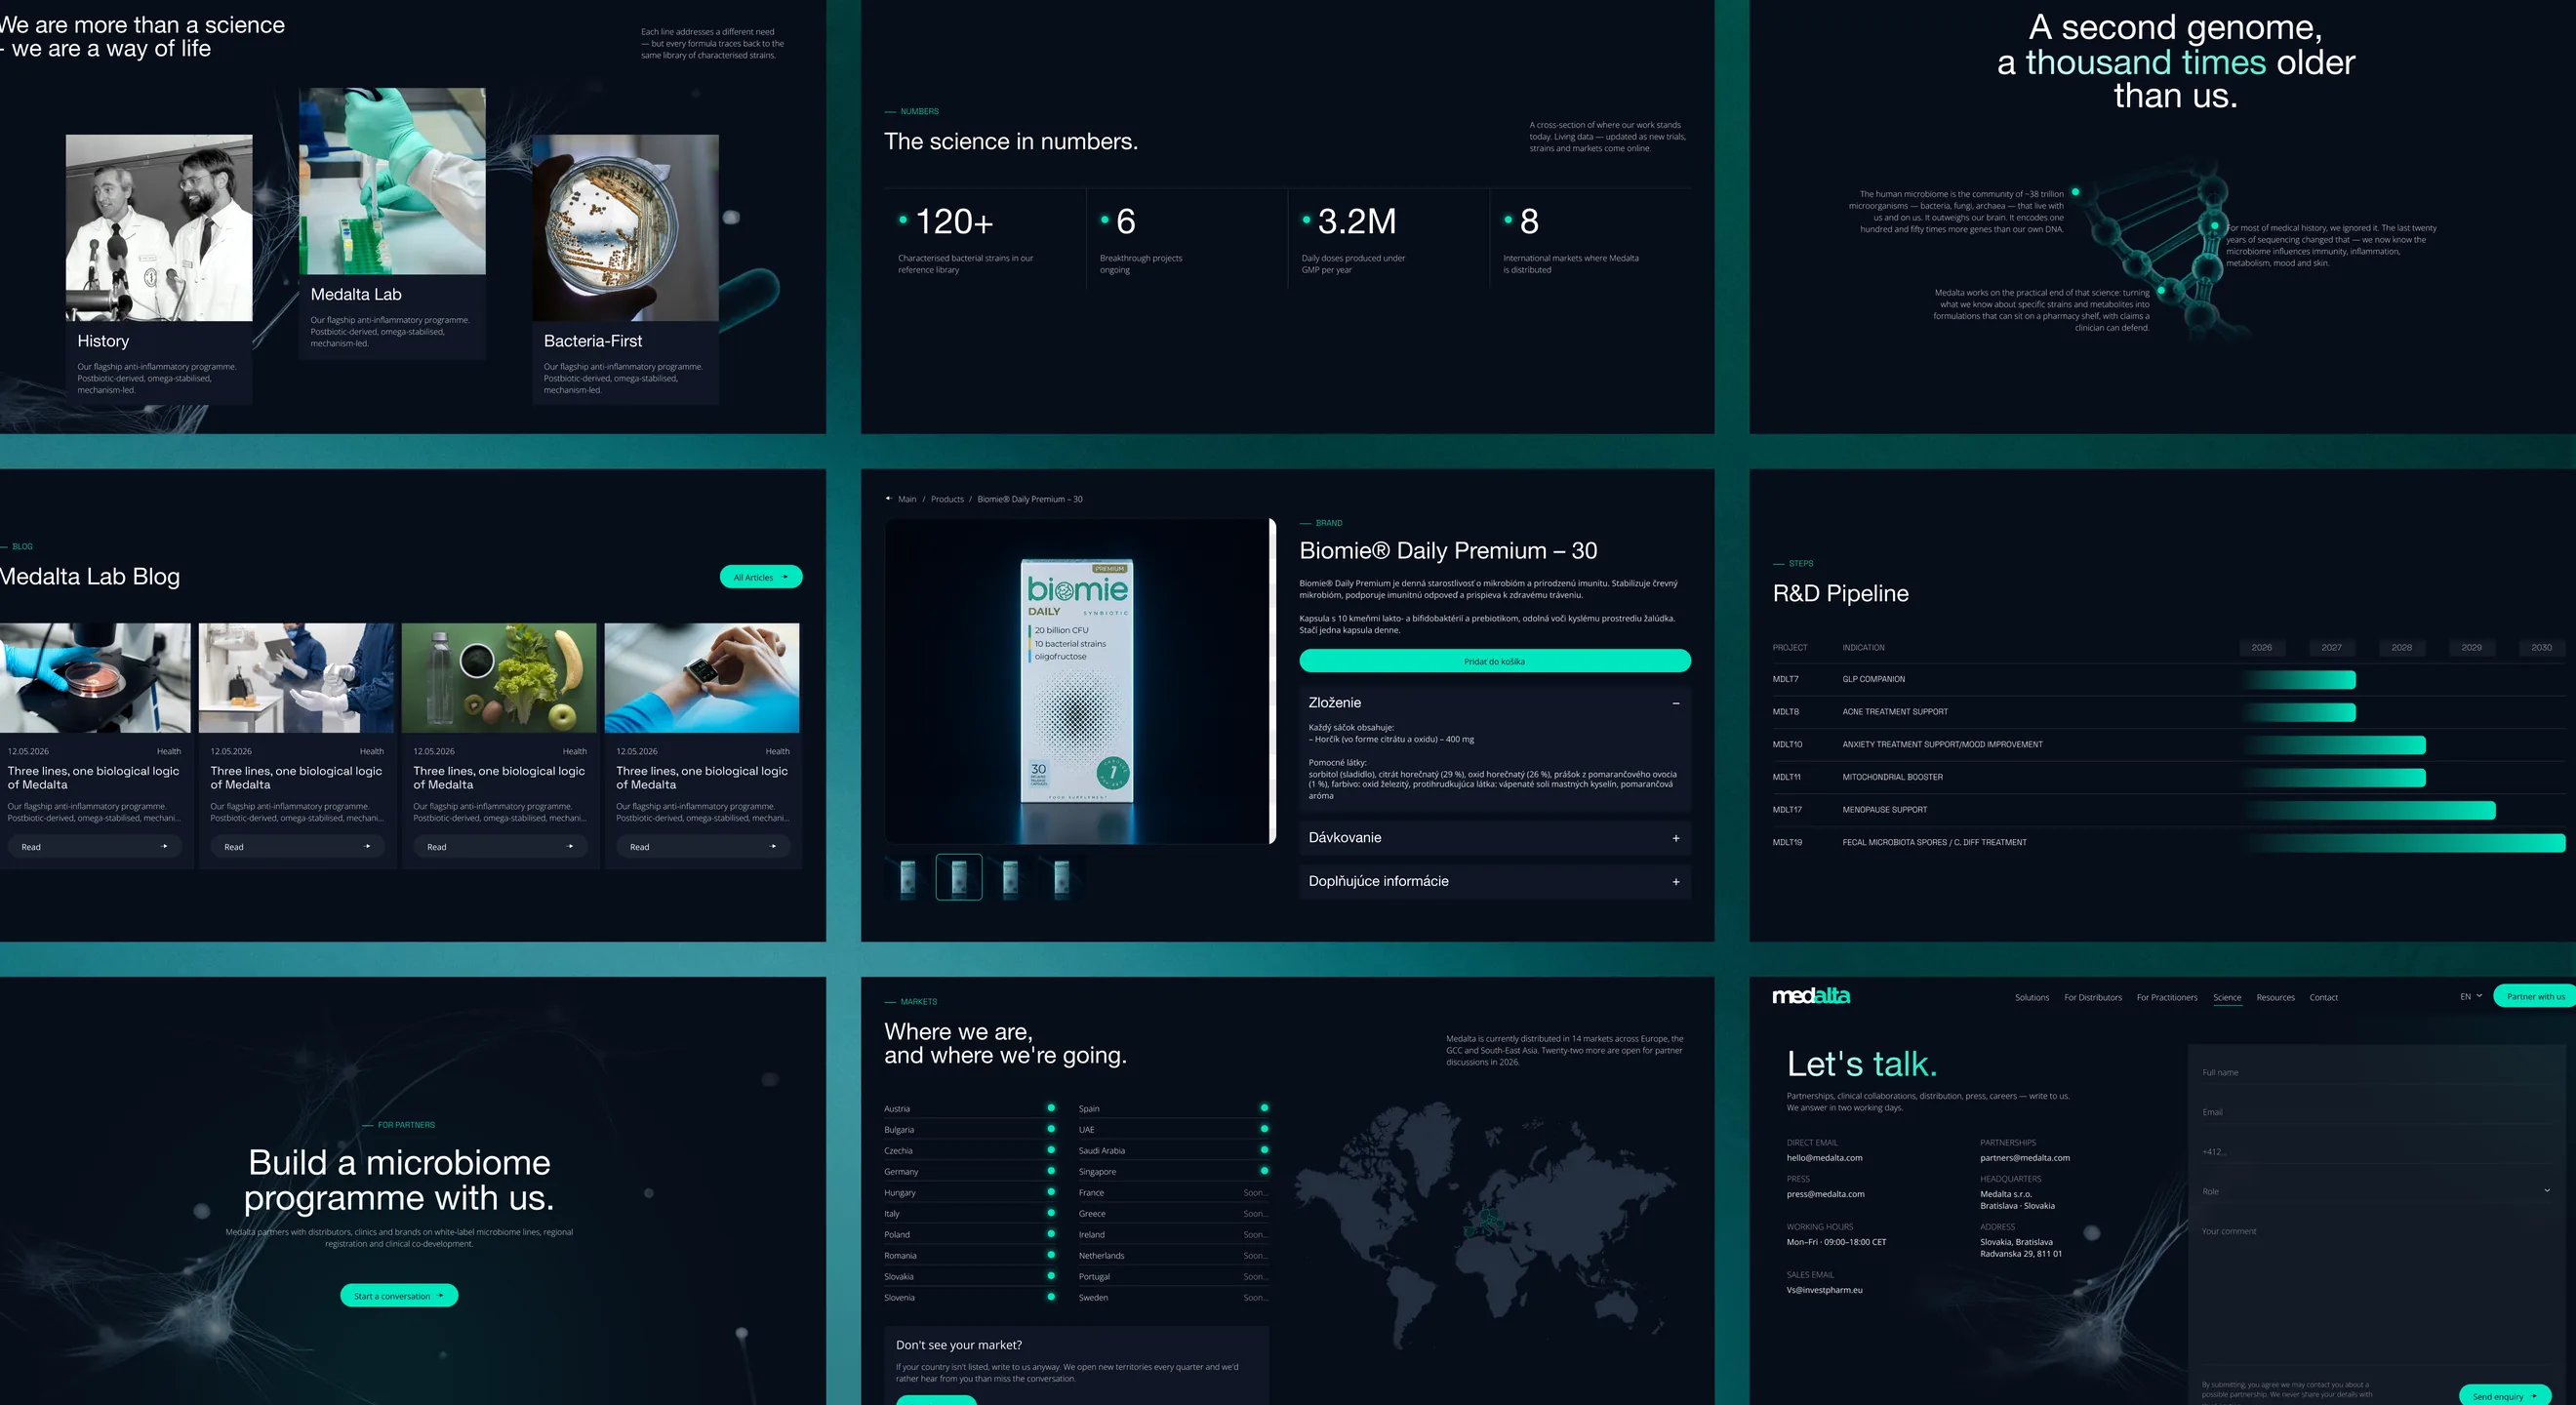This screenshot has width=2576, height=1405.
Task: Click the Email input field
Action: (2376, 1112)
